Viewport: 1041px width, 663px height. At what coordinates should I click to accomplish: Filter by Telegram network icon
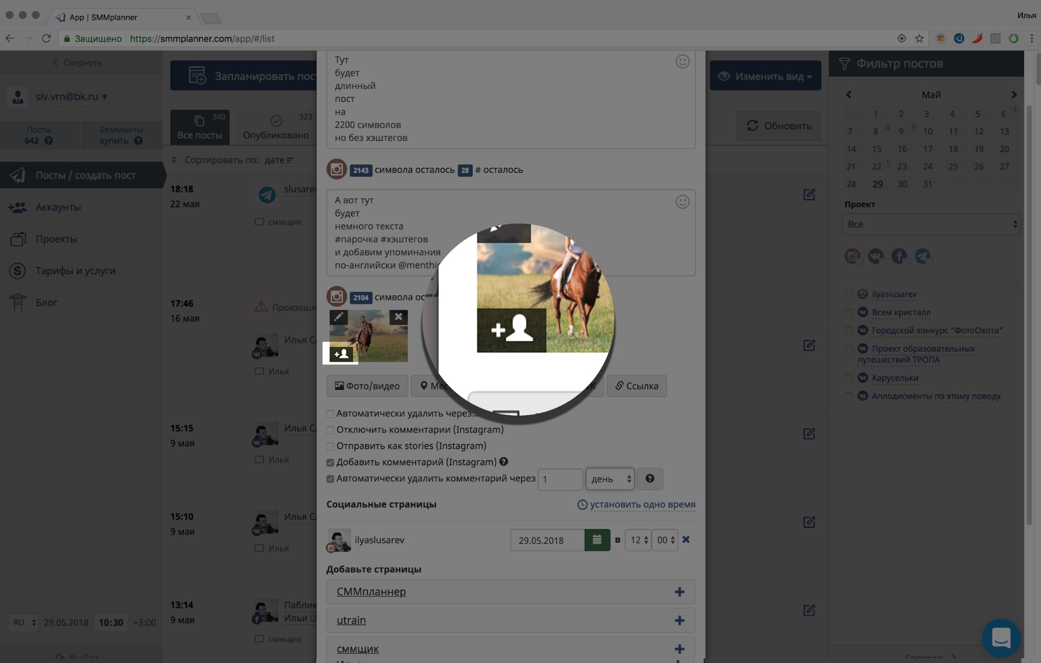923,256
